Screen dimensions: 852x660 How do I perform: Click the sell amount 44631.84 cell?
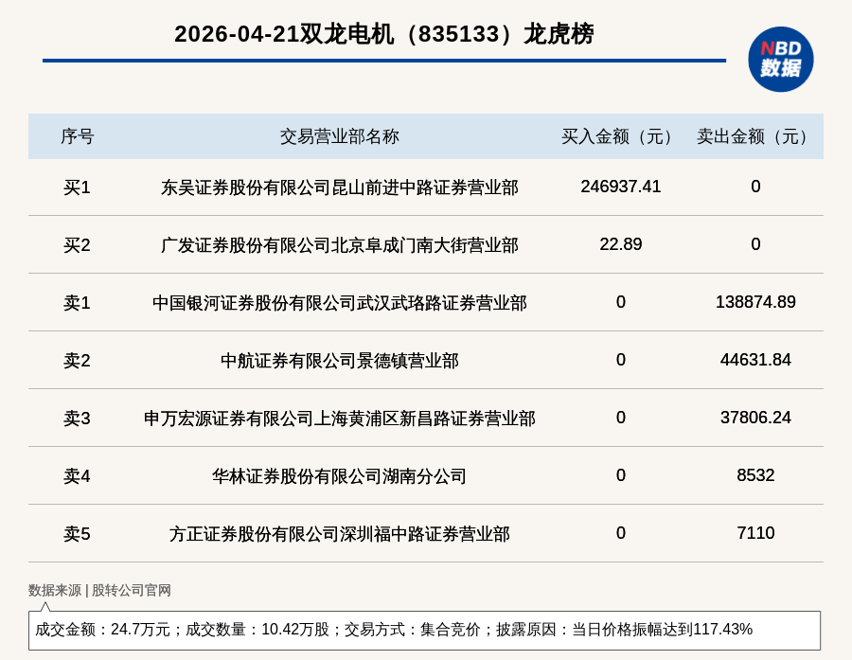tap(755, 360)
